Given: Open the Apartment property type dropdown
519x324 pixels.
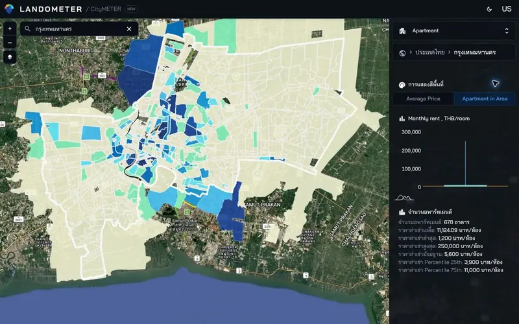Looking at the screenshot, I should [453, 30].
